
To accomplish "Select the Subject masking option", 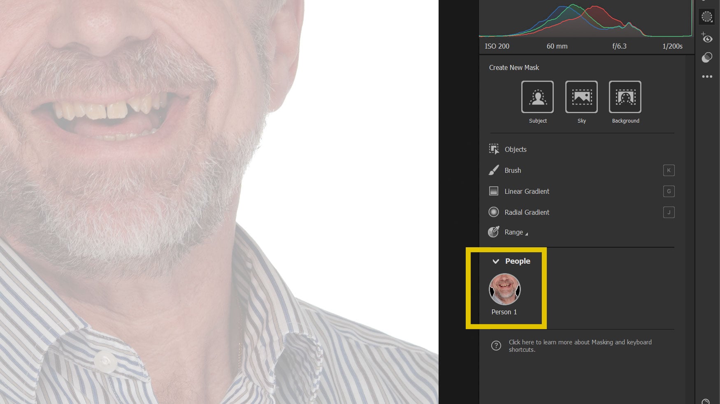I will point(537,98).
